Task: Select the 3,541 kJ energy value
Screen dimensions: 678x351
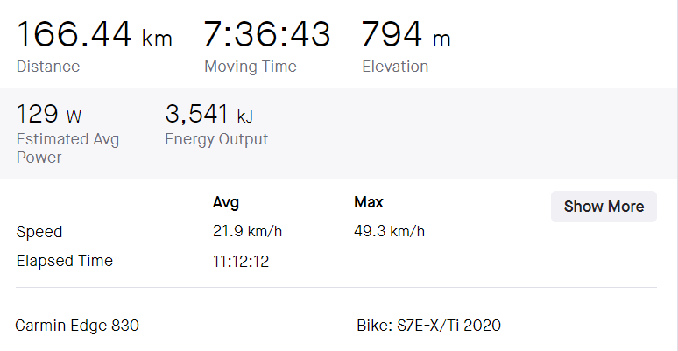Action: pos(208,114)
